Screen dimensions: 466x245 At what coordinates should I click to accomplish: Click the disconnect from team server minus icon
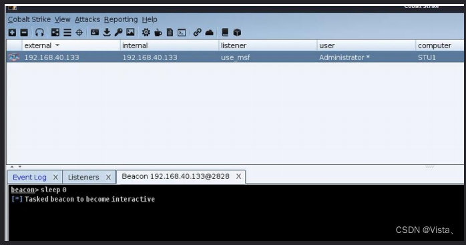(24, 33)
